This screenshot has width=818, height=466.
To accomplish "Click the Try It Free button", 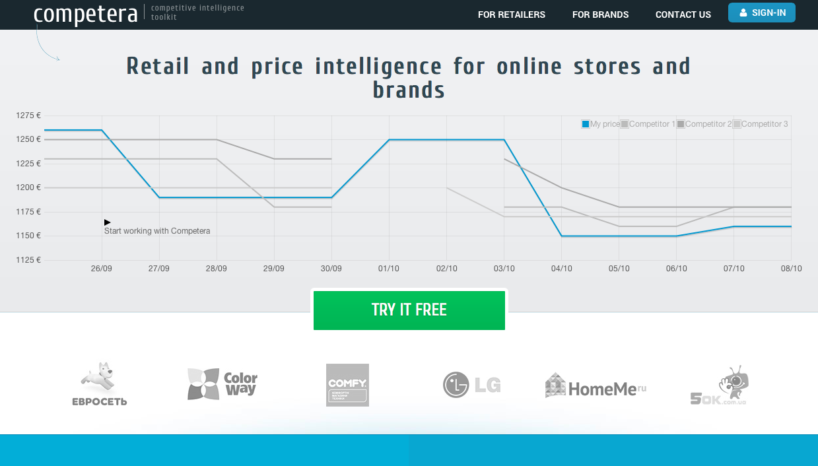I will pyautogui.click(x=409, y=310).
